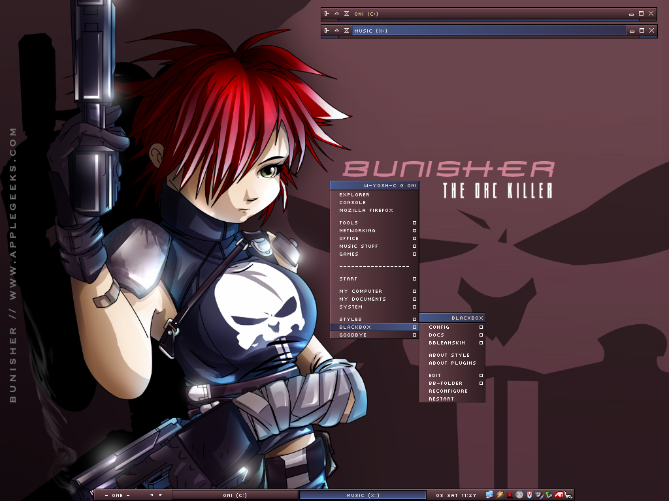Open Console from the root menu
669x501 pixels.
pos(374,202)
